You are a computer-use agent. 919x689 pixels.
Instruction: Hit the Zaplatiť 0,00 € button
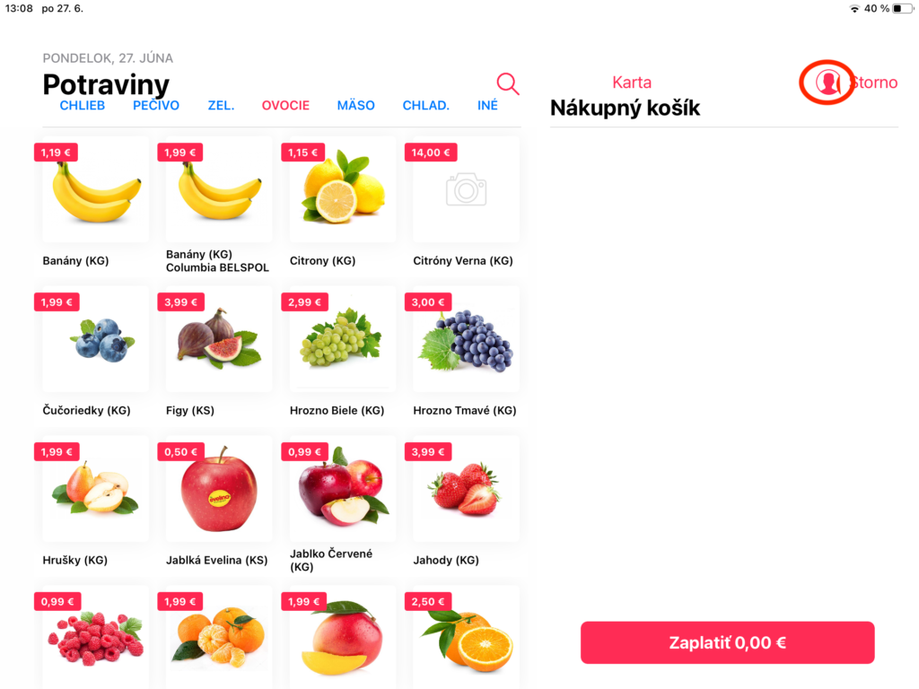[727, 642]
